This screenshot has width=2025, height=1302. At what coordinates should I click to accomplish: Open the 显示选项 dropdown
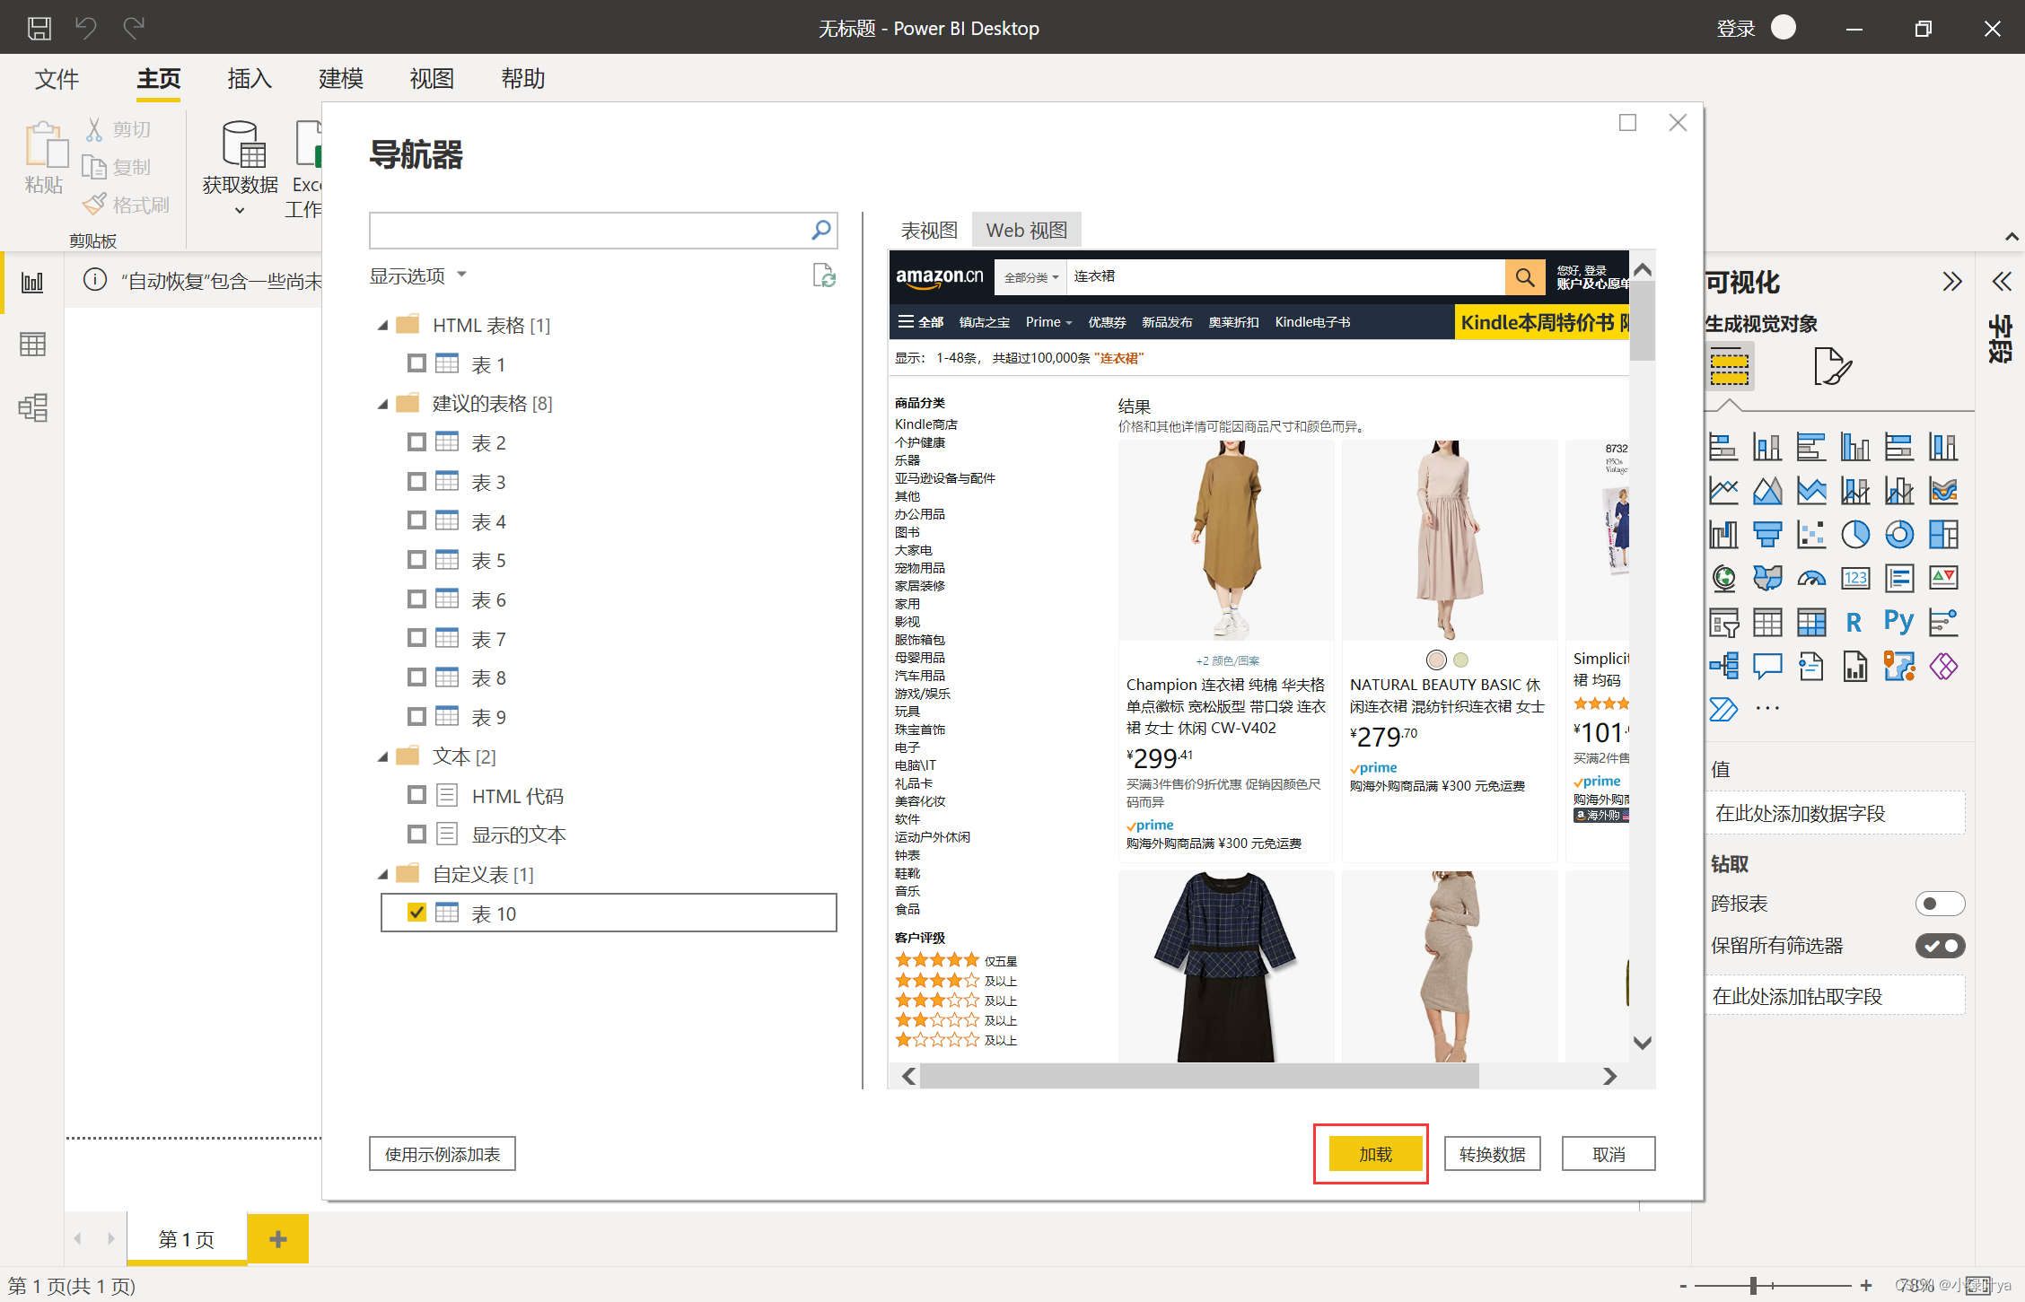pyautogui.click(x=418, y=275)
